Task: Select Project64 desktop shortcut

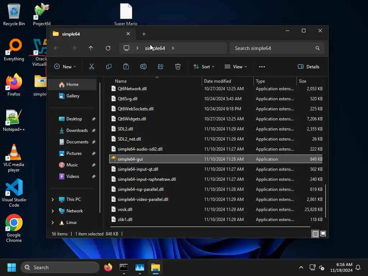Action: 42,14
